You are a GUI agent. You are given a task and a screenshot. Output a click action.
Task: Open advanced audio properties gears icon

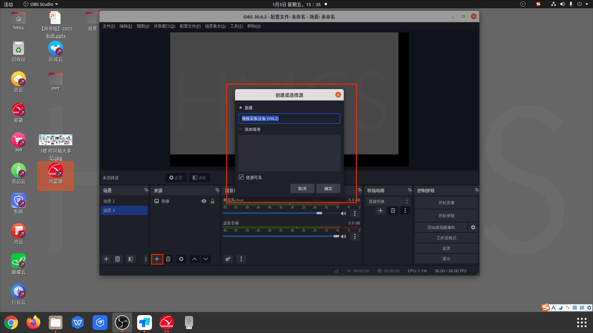point(228,259)
